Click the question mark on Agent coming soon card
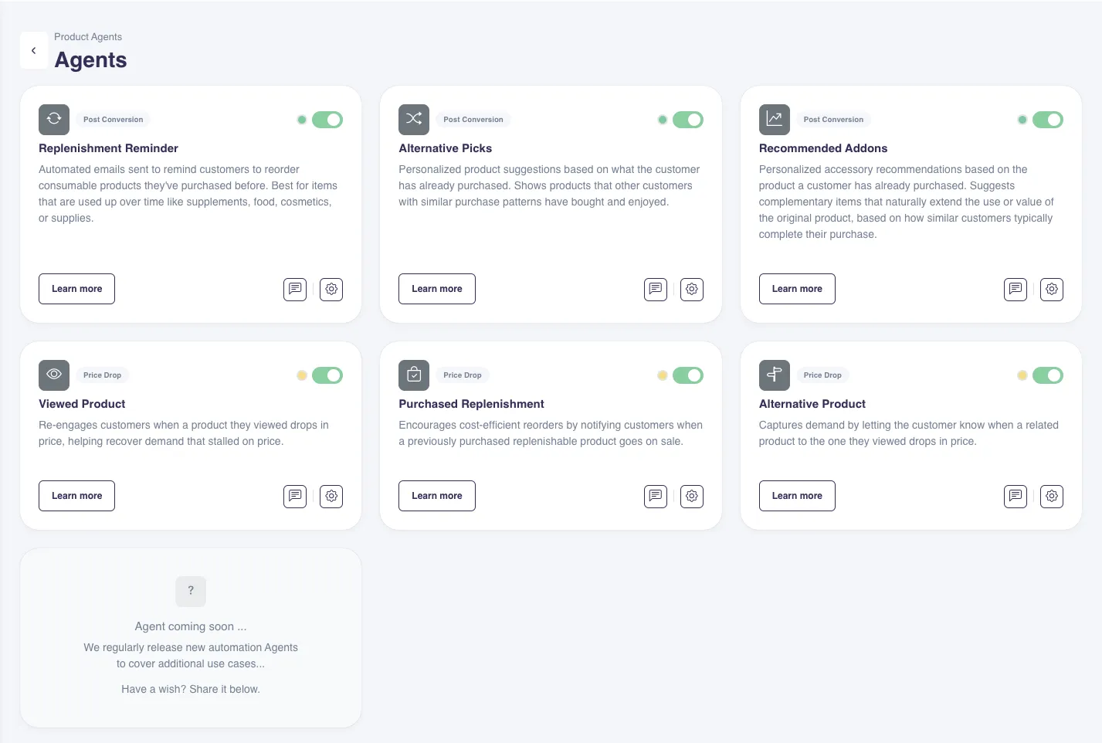Image resolution: width=1102 pixels, height=743 pixels. click(x=191, y=591)
